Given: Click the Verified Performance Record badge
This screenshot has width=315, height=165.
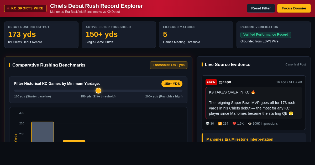Looking at the screenshot, I should pyautogui.click(x=266, y=35).
